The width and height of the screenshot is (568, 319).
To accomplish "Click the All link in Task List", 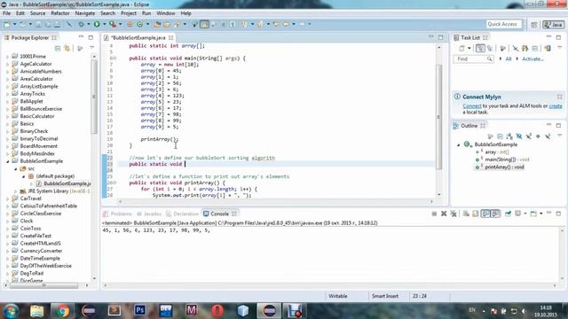I will click(509, 58).
